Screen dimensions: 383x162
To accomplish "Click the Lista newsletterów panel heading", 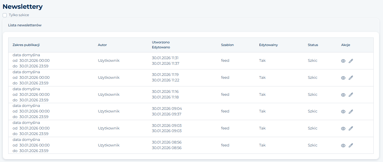I will pyautogui.click(x=25, y=25).
